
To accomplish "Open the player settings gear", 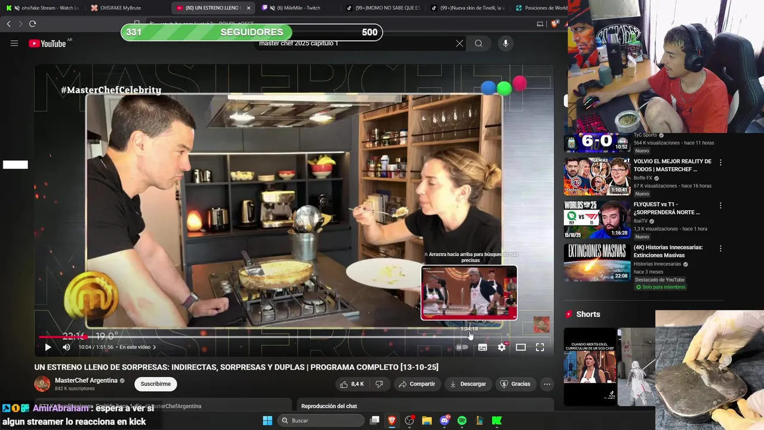I will (502, 347).
